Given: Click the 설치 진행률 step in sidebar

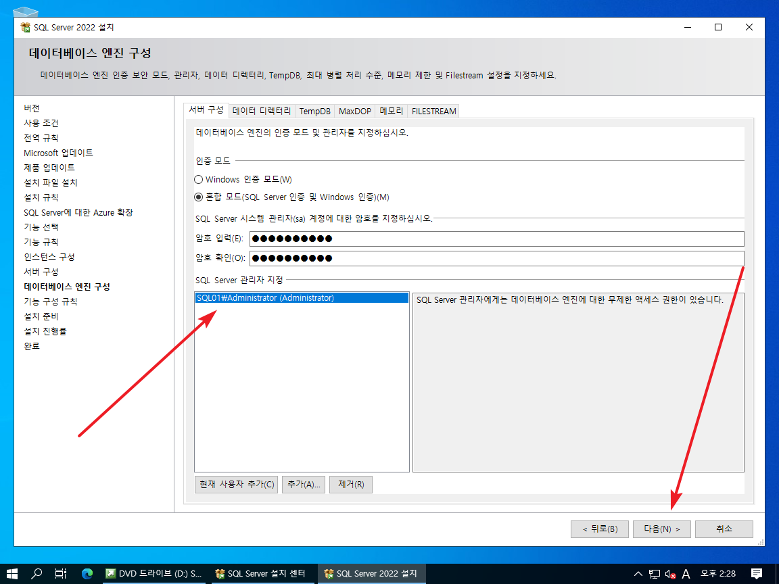Looking at the screenshot, I should 45,331.
